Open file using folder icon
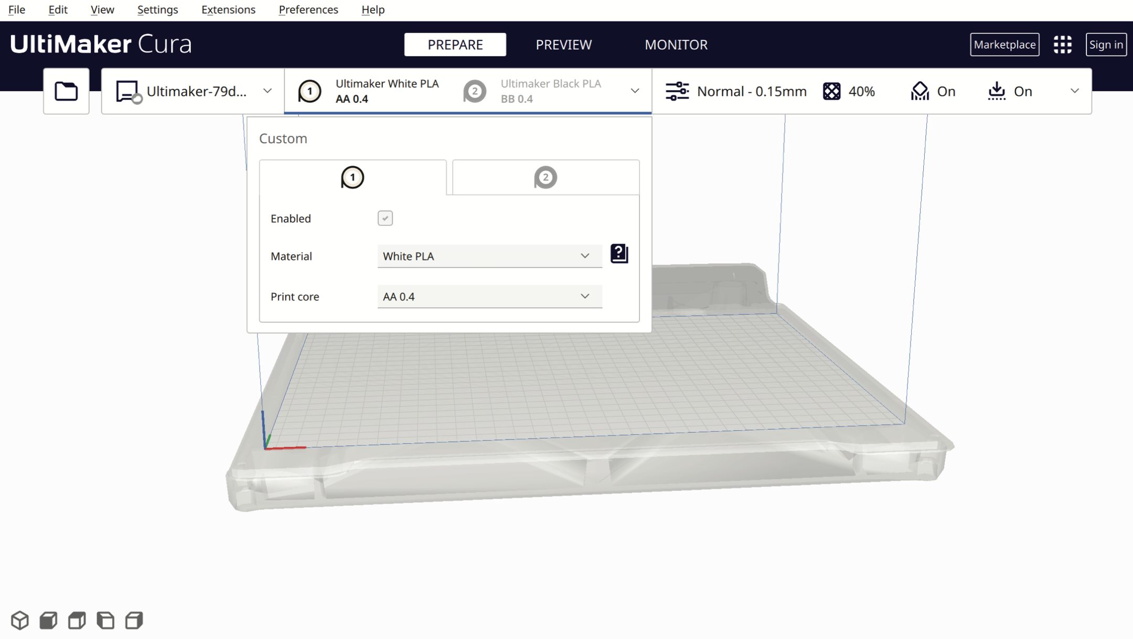 click(66, 91)
